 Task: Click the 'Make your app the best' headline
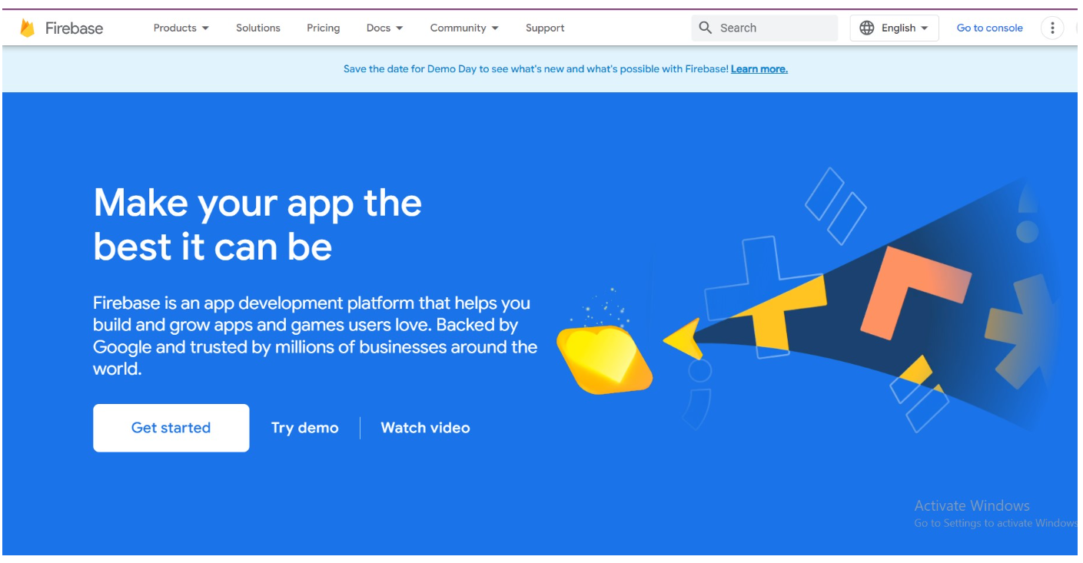(257, 225)
